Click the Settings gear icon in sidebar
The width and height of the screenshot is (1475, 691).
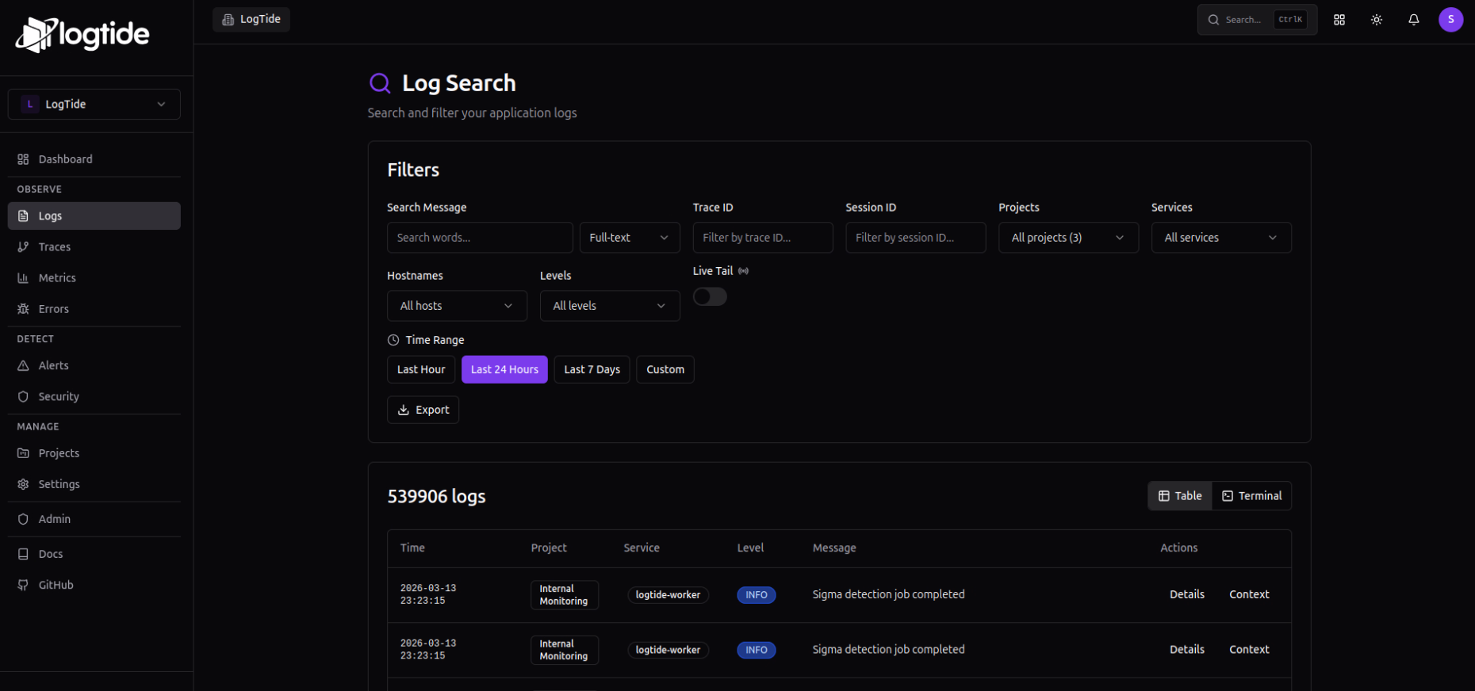click(x=23, y=484)
